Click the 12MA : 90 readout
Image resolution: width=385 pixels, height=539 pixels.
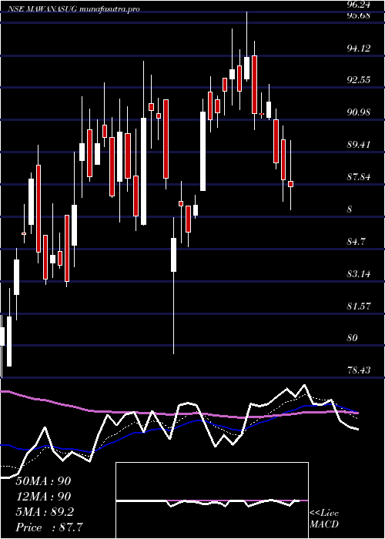tap(43, 497)
